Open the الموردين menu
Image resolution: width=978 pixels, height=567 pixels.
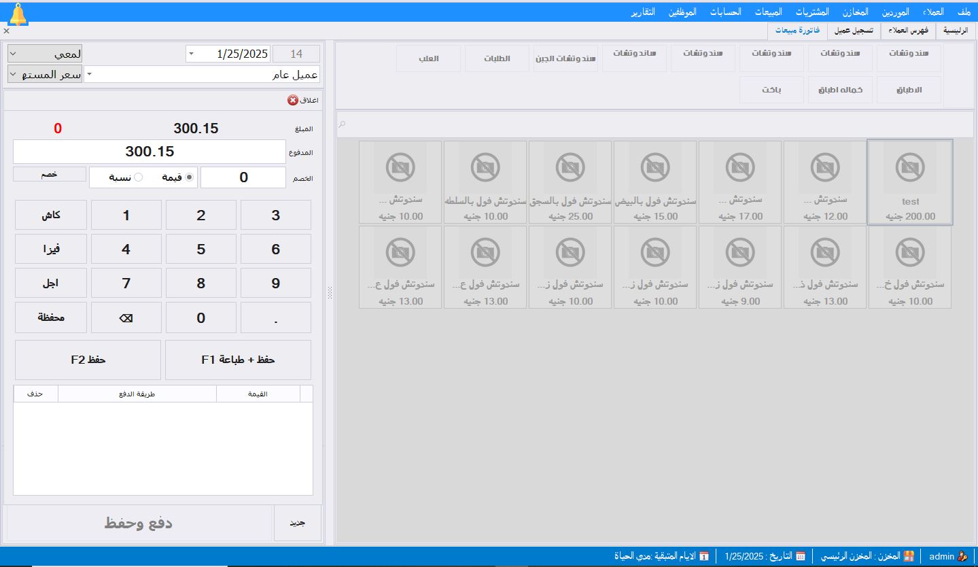pos(896,12)
